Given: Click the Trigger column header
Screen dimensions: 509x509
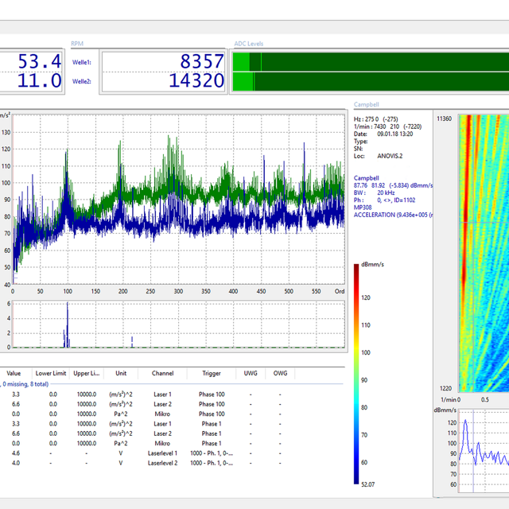Looking at the screenshot, I should coord(212,373).
